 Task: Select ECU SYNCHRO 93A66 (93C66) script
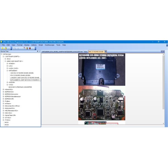(20, 75)
